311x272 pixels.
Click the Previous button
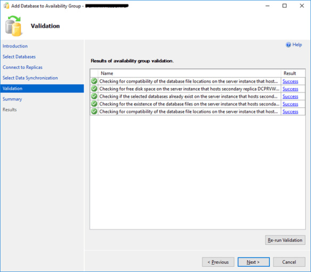(x=218, y=262)
